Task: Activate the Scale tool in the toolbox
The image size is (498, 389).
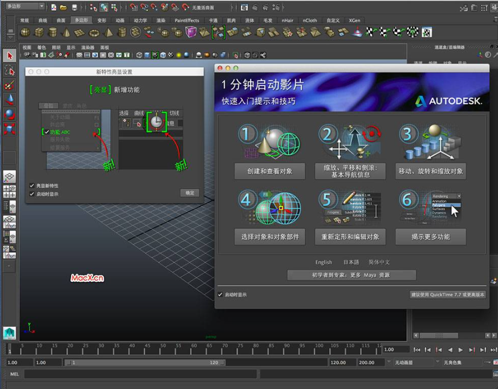Action: coord(10,129)
